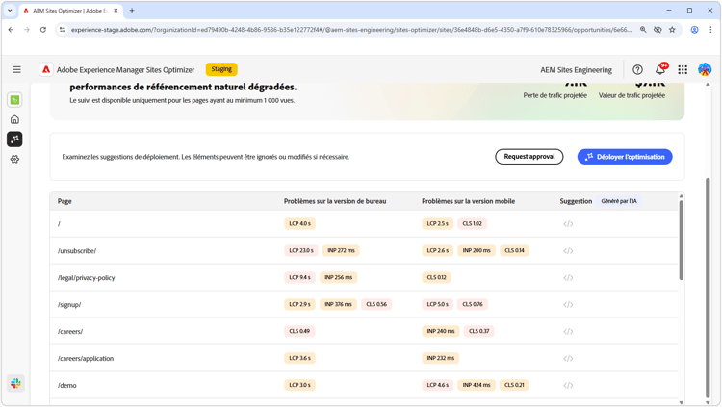Reload the browser page

[x=42, y=30]
